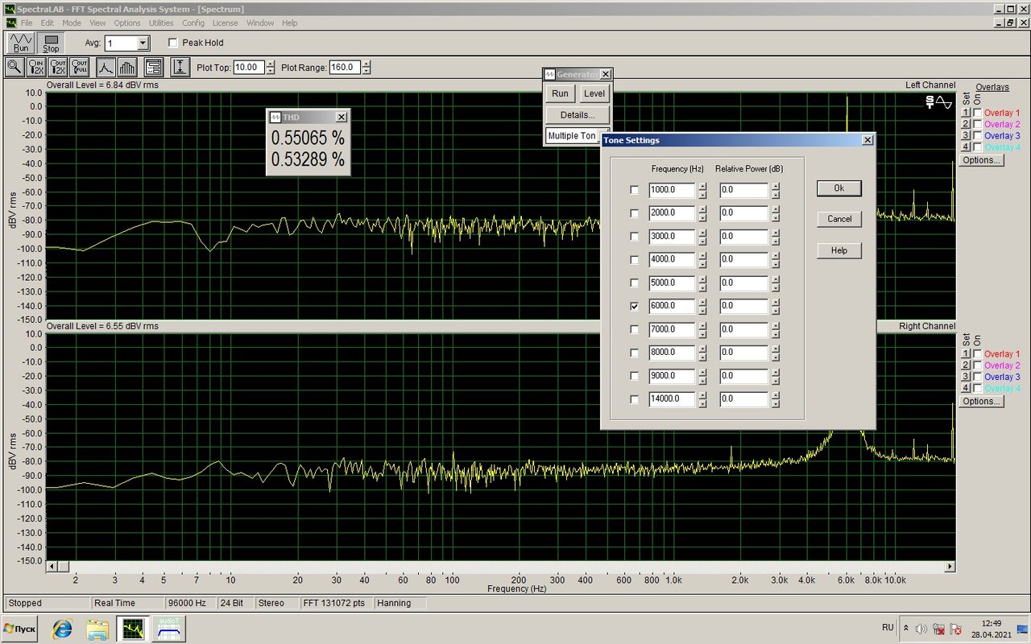Viewport: 1031px width, 644px height.
Task: Click the horizontal scrollbar right arrow under the spectrum
Action: coord(950,567)
